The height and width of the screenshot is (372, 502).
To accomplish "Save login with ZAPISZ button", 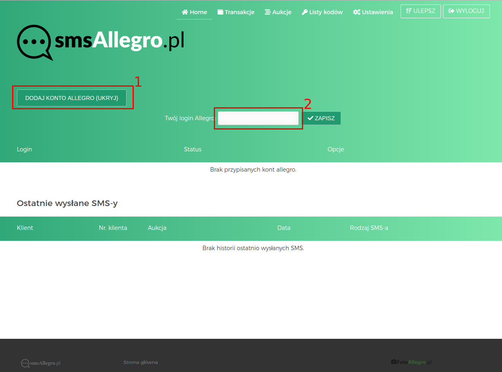I will coord(321,118).
